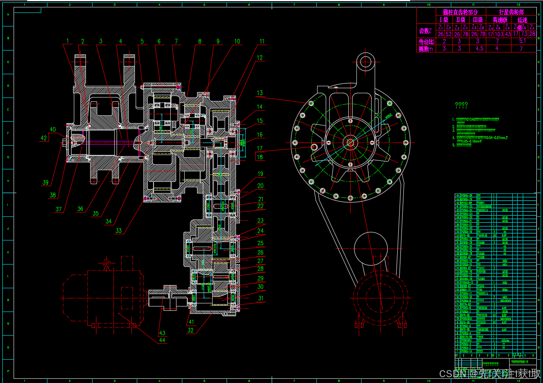This screenshot has width=543, height=383.
Task: Click part callout number 42
Action: click(44, 138)
